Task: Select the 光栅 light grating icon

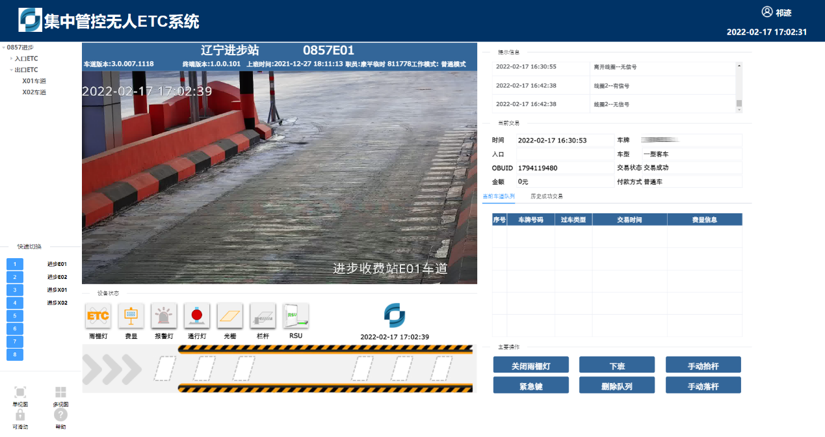Action: point(230,316)
